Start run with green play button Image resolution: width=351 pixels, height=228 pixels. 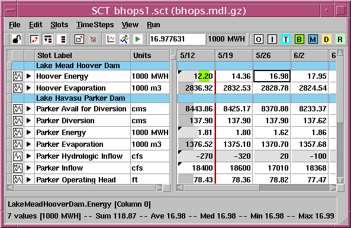click(x=138, y=40)
